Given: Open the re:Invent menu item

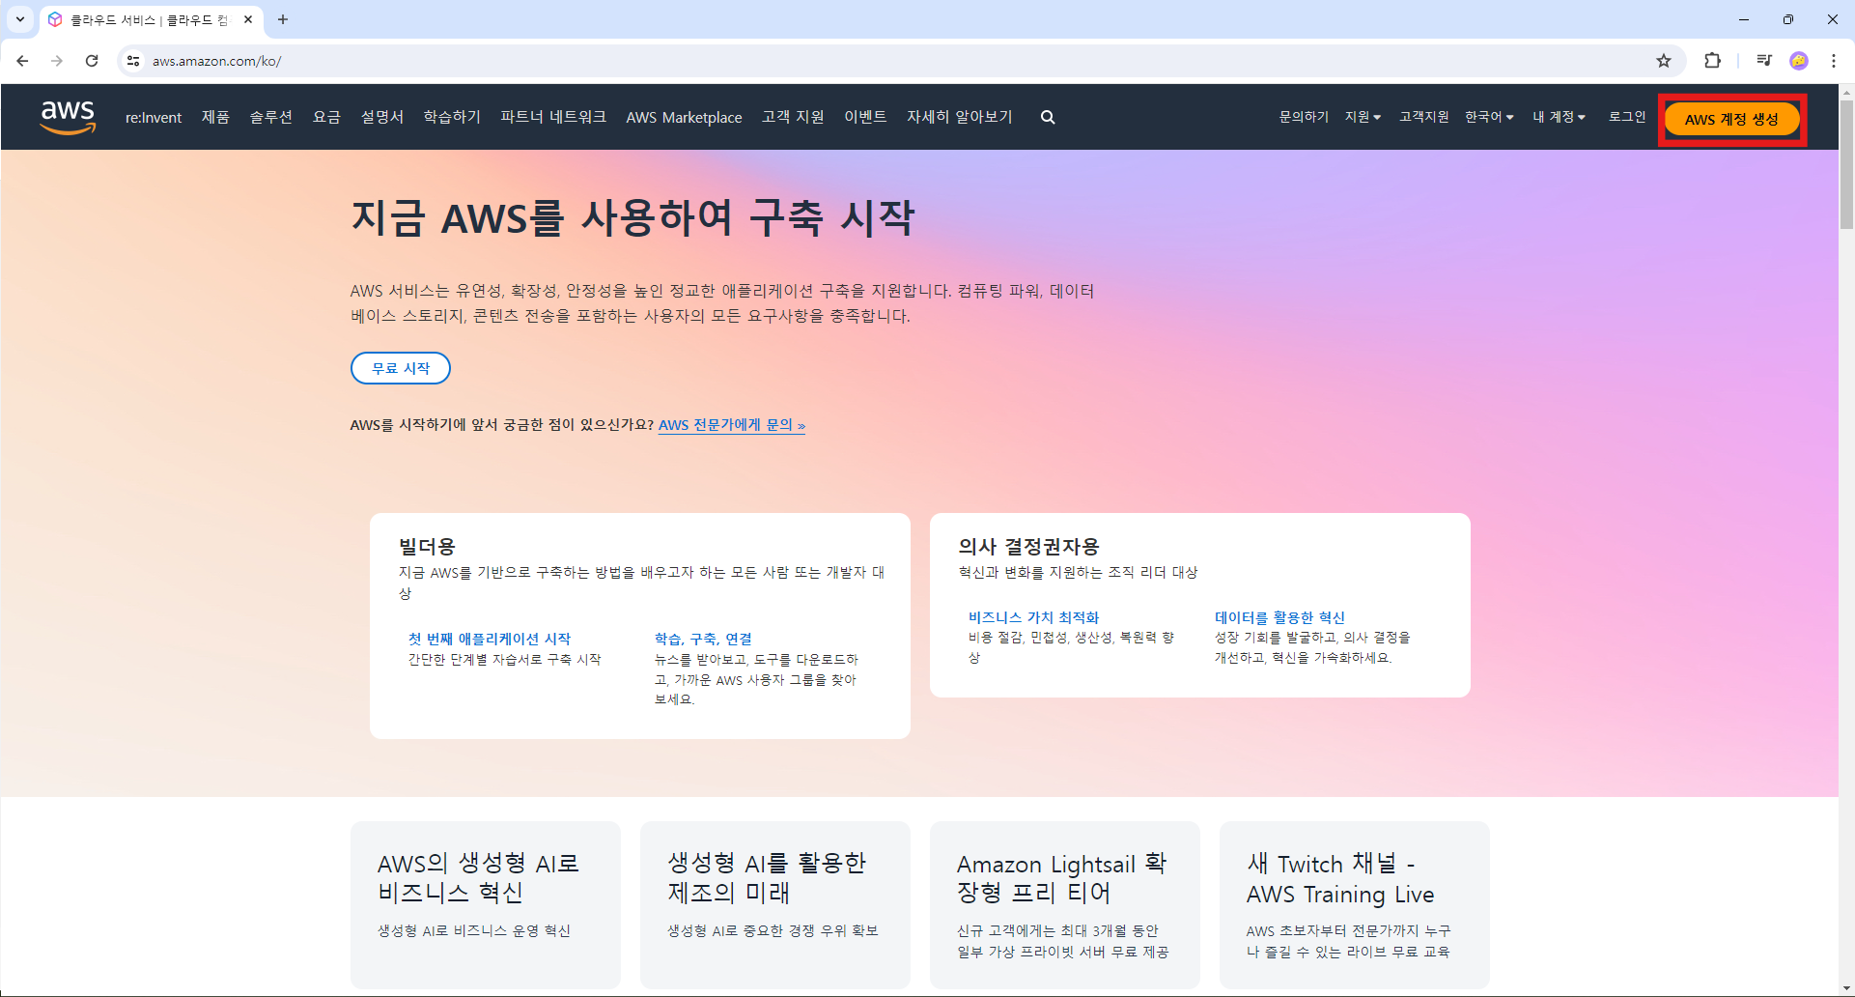Looking at the screenshot, I should (x=154, y=117).
